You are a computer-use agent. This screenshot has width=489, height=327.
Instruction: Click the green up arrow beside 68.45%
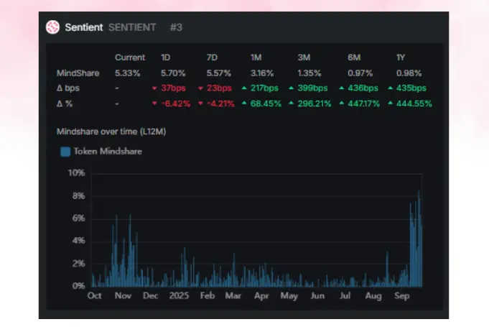pos(244,103)
